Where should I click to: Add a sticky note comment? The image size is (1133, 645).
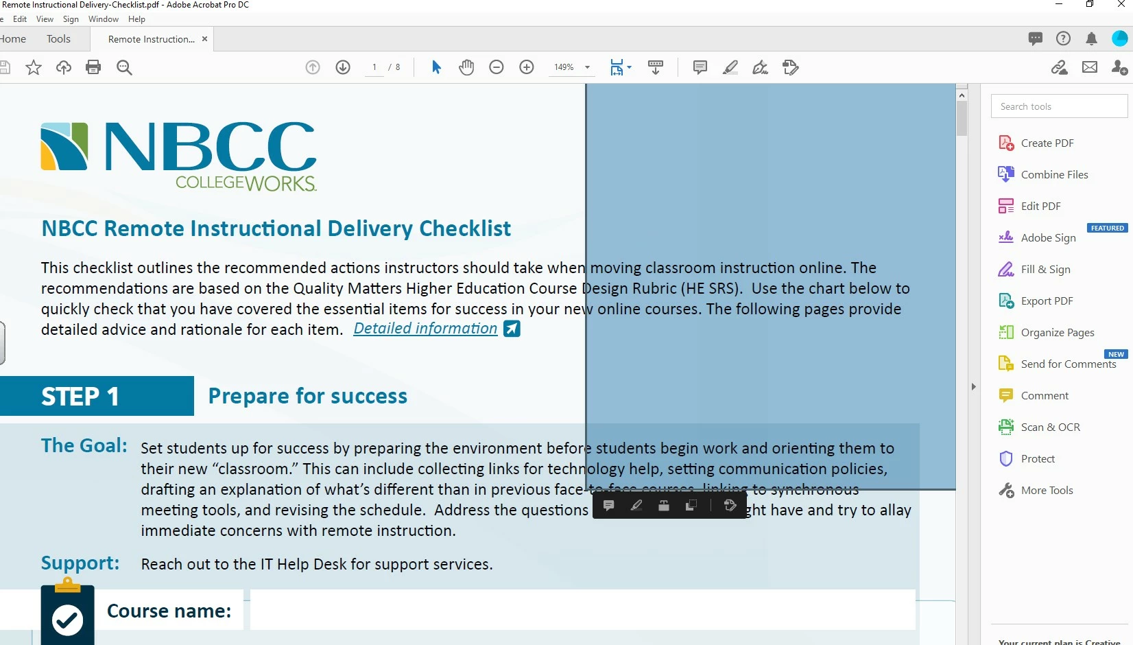point(700,67)
